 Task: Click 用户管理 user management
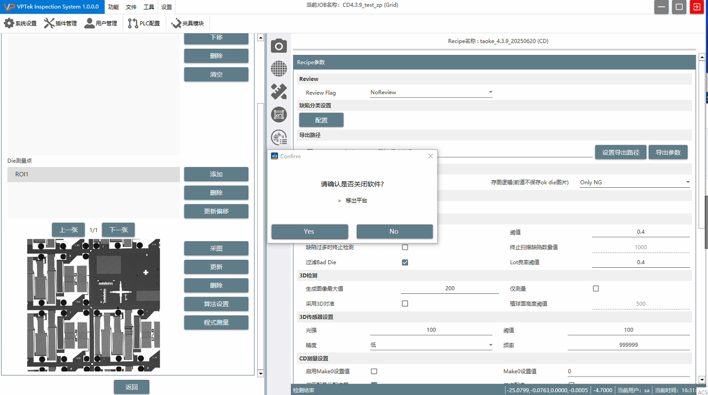point(101,23)
